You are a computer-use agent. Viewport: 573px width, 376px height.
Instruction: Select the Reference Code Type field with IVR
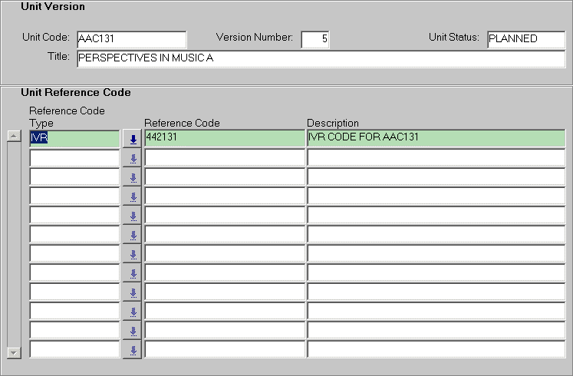74,139
